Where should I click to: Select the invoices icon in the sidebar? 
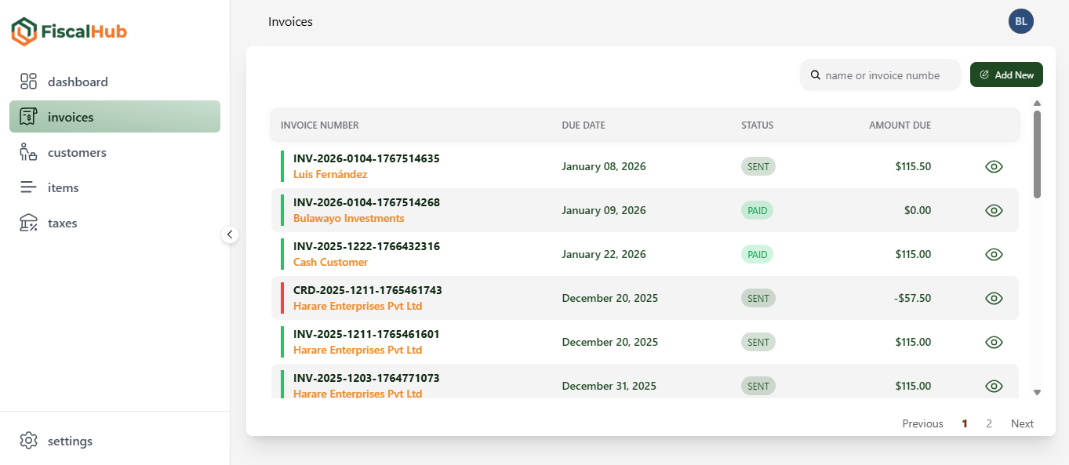[x=29, y=116]
